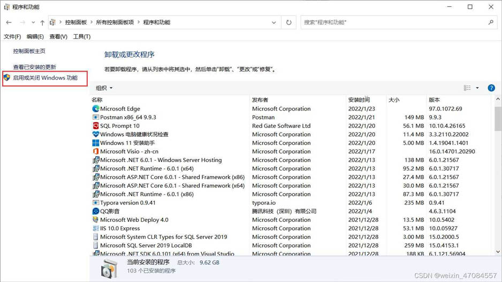Click the Microsoft Visio icon
Viewport: 502px width, 282px height.
tap(96, 151)
